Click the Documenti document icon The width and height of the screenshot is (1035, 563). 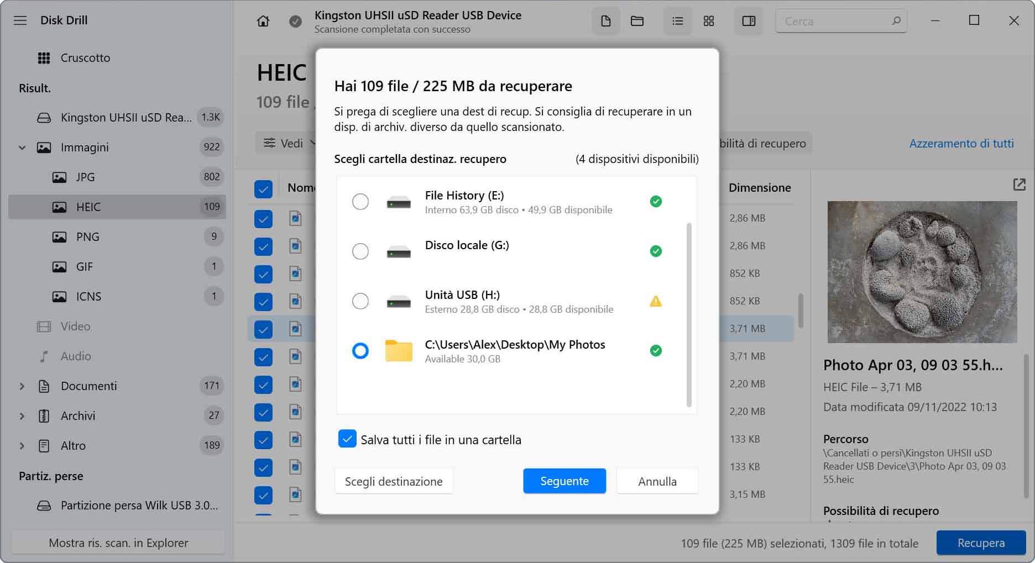click(x=44, y=386)
